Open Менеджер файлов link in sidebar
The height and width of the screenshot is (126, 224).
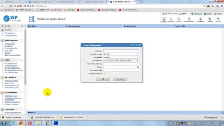[x=11, y=81]
